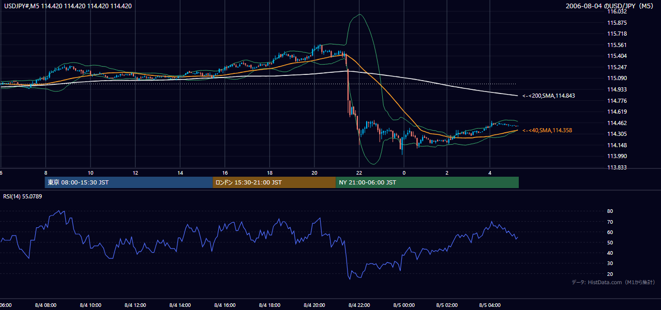Click the 8/5 04:00 time axis label

(490, 305)
